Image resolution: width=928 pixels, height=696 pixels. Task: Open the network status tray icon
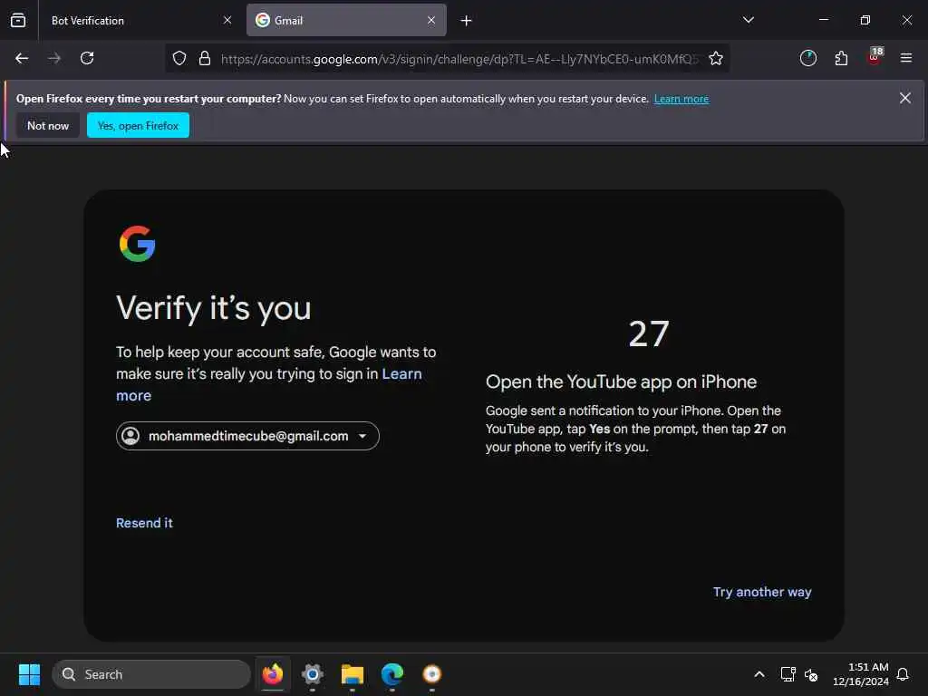point(788,674)
